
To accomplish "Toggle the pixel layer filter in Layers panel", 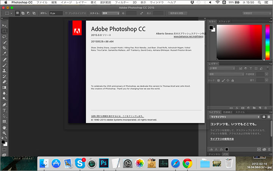I will click(x=241, y=68).
